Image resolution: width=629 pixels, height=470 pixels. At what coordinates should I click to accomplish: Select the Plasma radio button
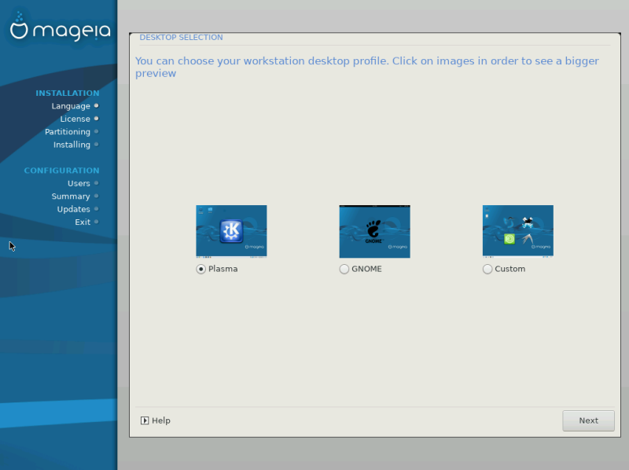point(200,269)
